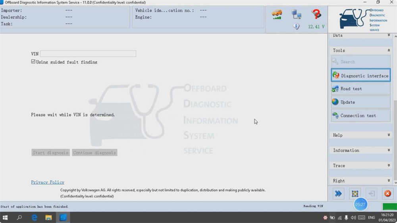Screen dimensions: 397x223
Task: Click the green progress indicator in status bar
Action: pyautogui.click(x=390, y=207)
